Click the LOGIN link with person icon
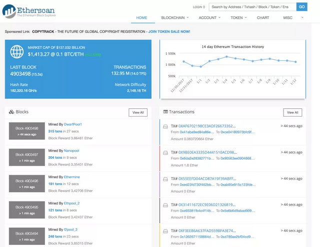 pos(199,7)
